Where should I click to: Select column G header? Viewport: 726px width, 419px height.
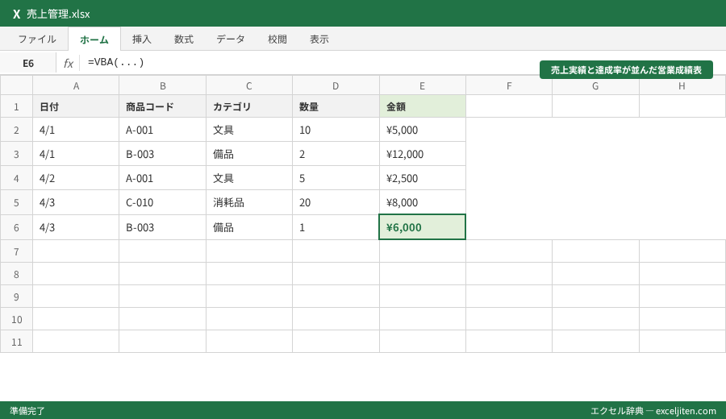click(x=595, y=85)
